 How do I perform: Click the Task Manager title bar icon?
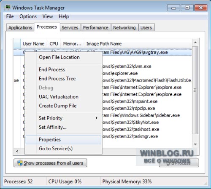point(7,8)
